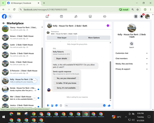
Task: Click View buyer button
Action: click(62, 38)
